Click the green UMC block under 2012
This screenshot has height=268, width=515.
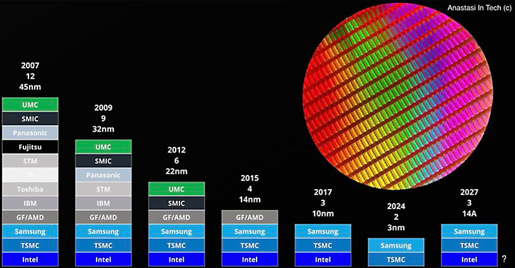coord(176,189)
